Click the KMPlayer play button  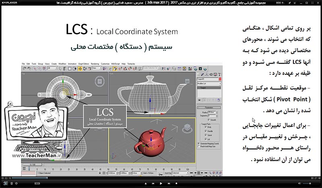pos(161,183)
